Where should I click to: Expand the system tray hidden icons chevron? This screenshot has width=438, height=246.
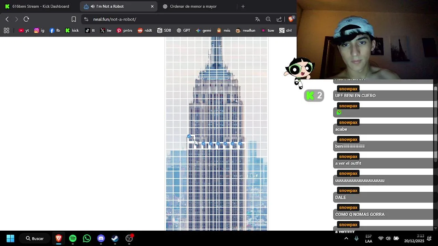[346, 238]
